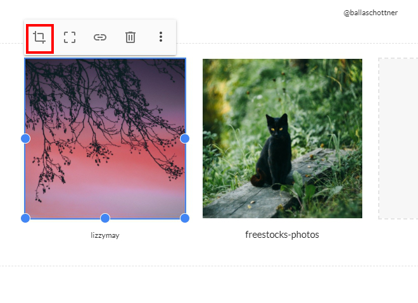Screen dimensions: 418x303
Task: Click the Uncrop/expand image icon
Action: point(70,37)
